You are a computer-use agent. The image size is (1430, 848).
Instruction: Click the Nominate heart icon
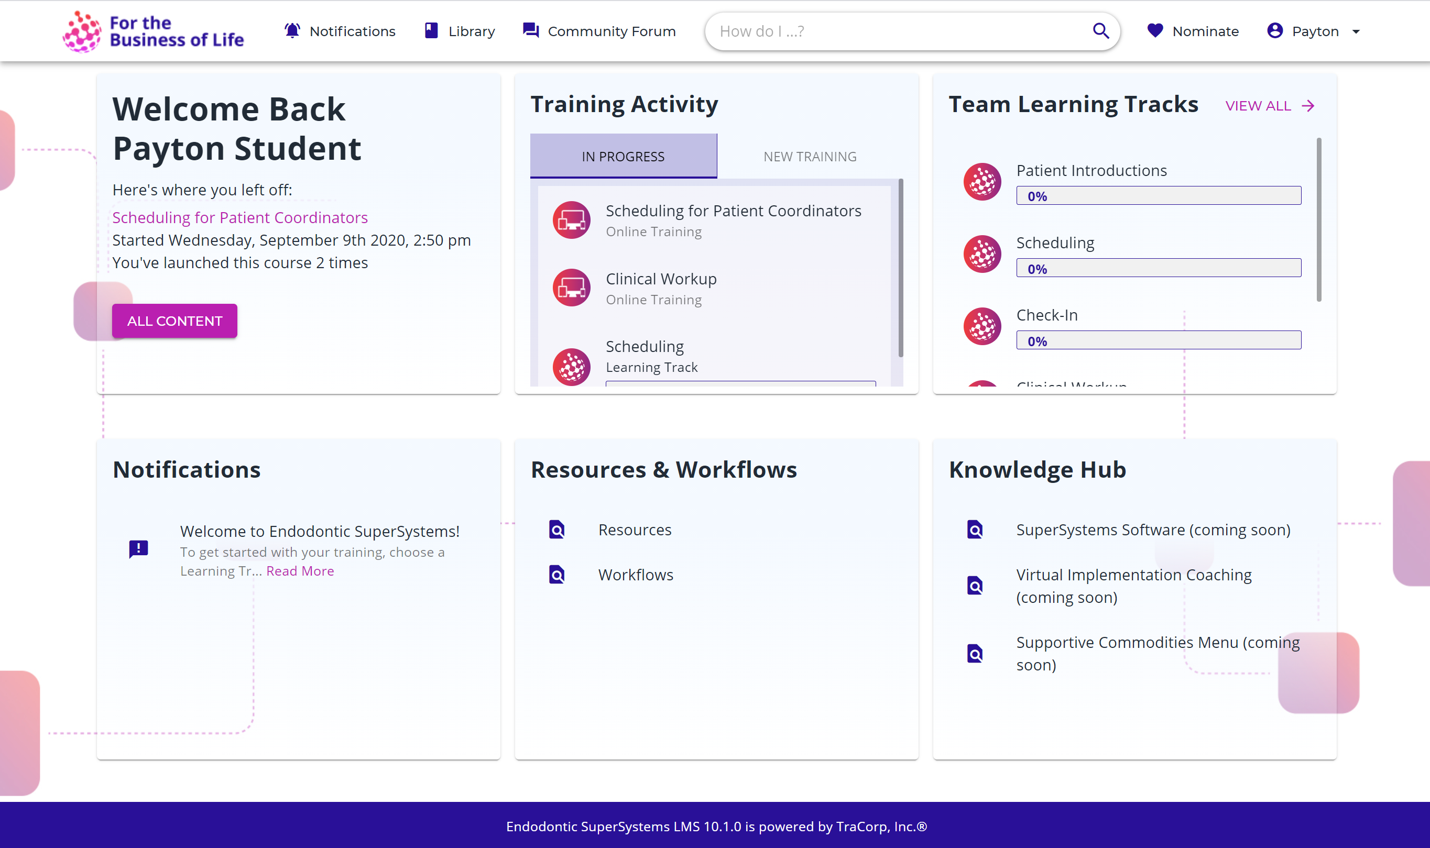click(1154, 31)
